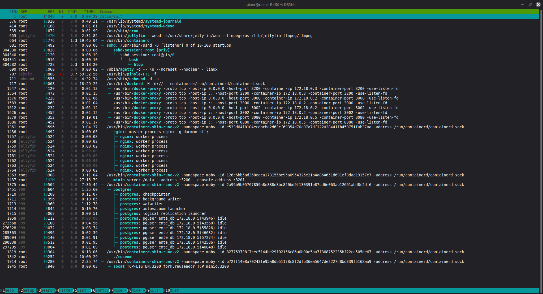The height and width of the screenshot is (294, 543).
Task: Click F7 Nice - to lower niceness
Action: coord(120,290)
